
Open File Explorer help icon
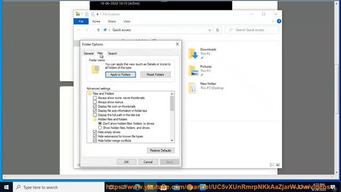click(x=279, y=21)
